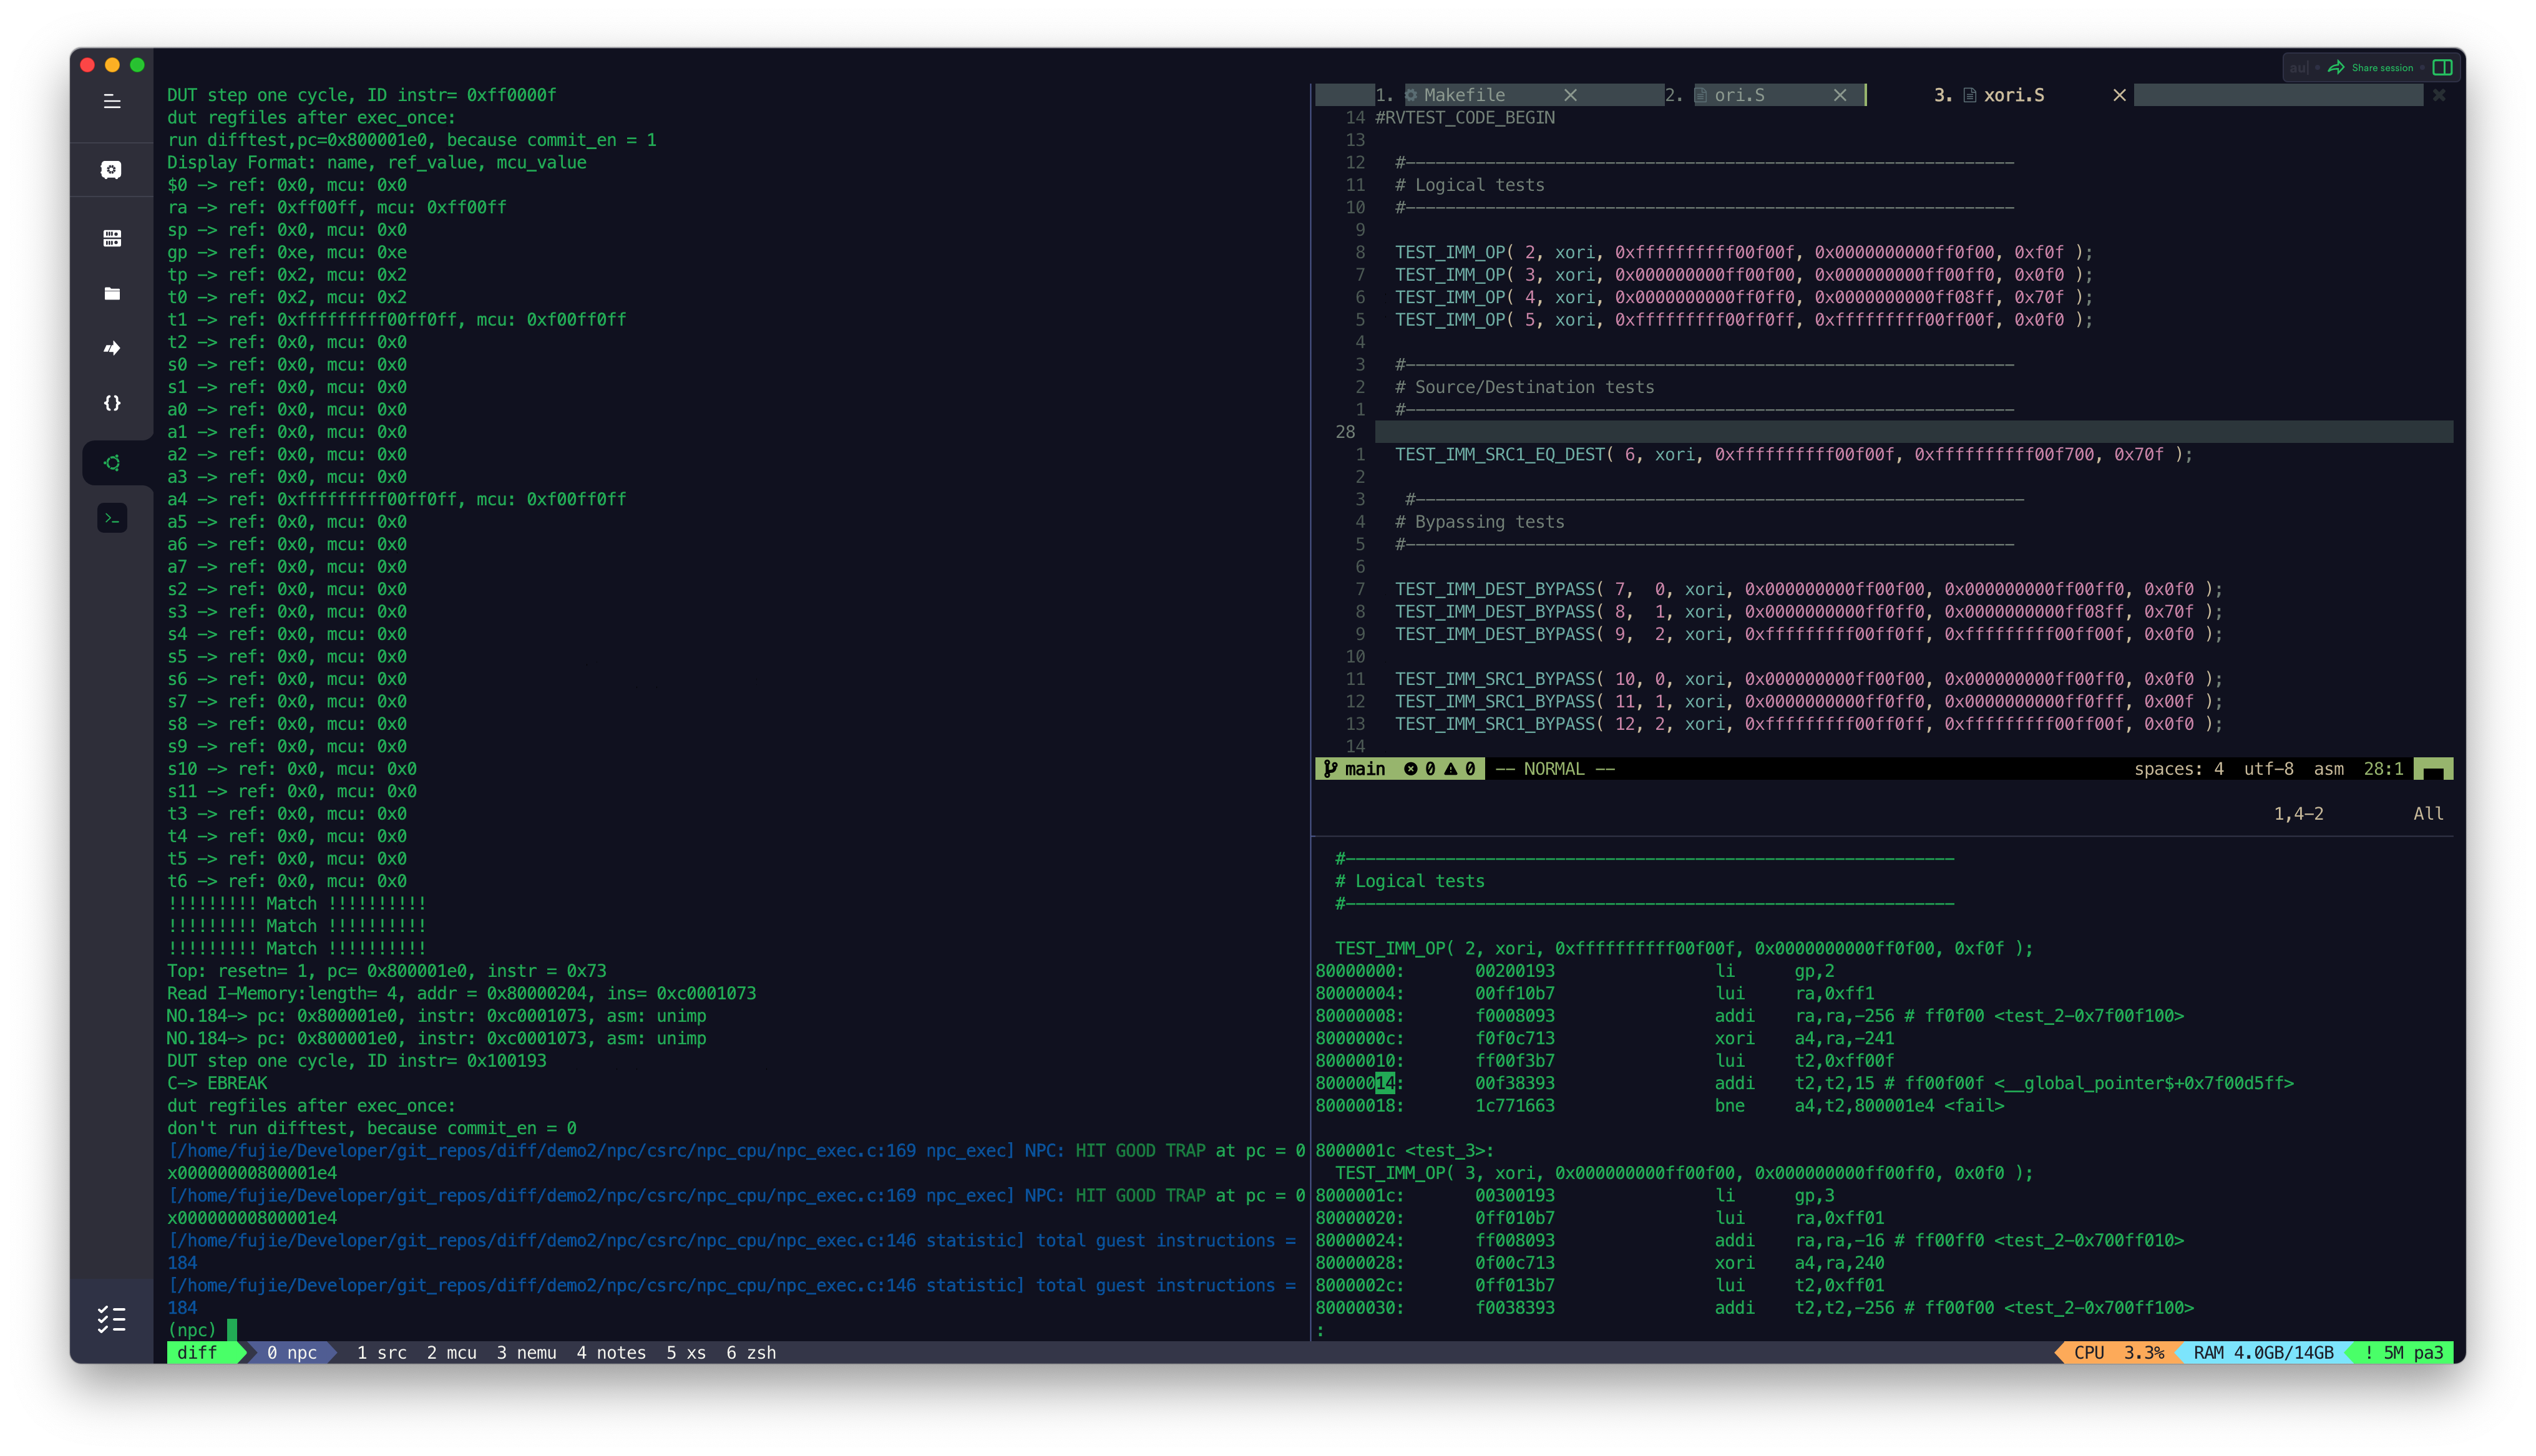The width and height of the screenshot is (2536, 1456).
Task: Open the SFTP folder icon
Action: pyautogui.click(x=112, y=293)
